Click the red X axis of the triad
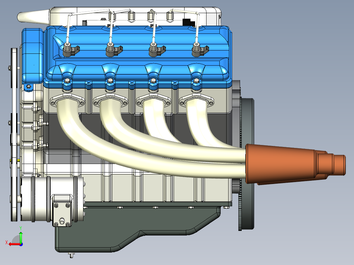This screenshot has height=265, width=354. coord(15,244)
